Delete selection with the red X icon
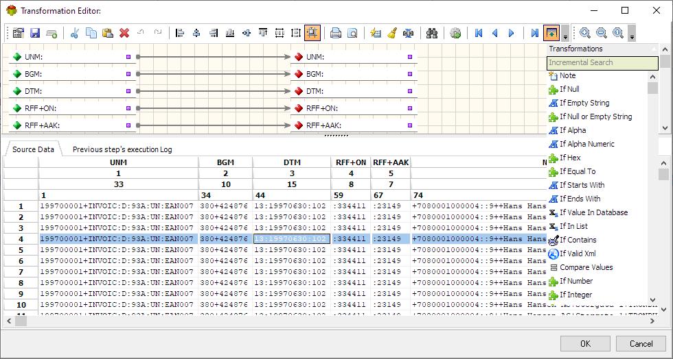 click(124, 33)
